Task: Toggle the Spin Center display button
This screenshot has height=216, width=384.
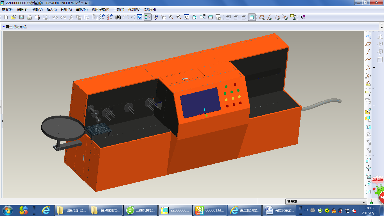Action: [x=148, y=17]
